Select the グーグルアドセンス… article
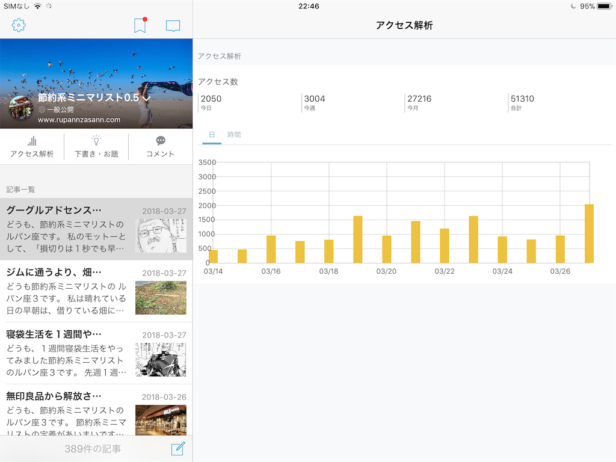The image size is (616, 462). 96,229
